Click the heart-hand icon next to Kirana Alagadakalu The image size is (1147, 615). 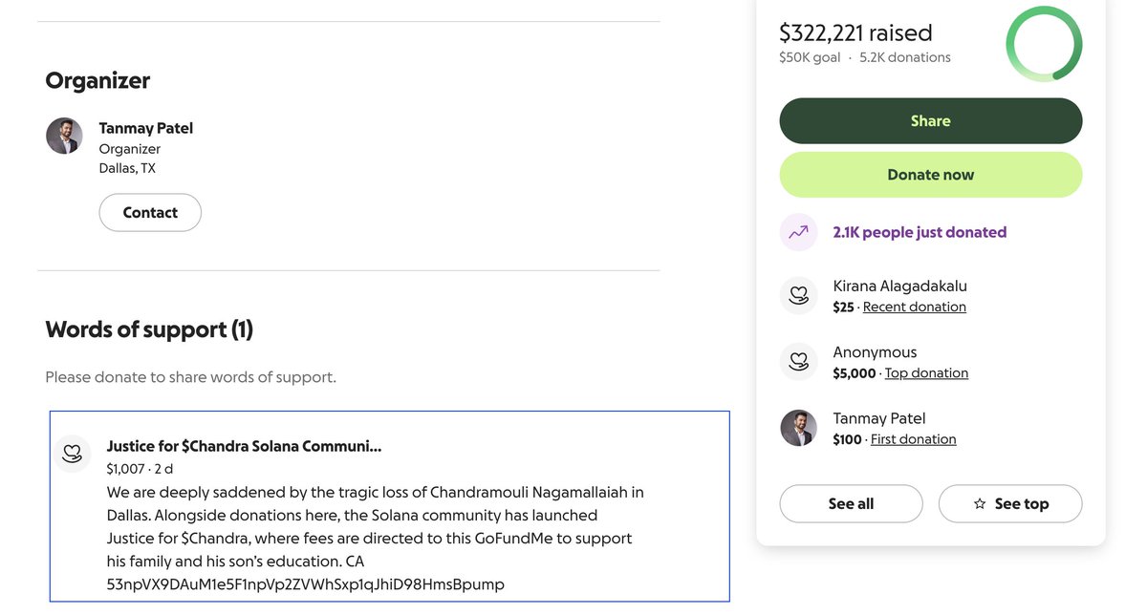click(x=798, y=295)
